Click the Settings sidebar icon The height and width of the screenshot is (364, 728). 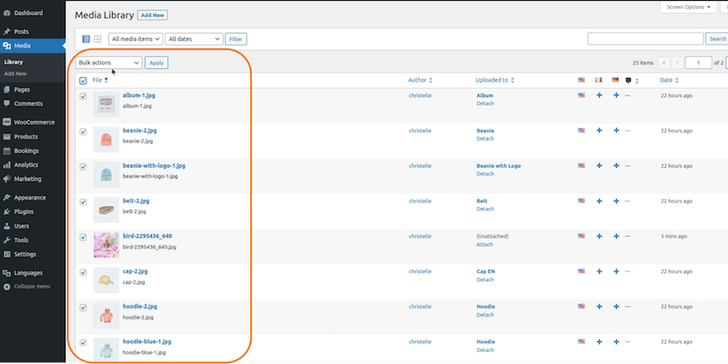6,254
